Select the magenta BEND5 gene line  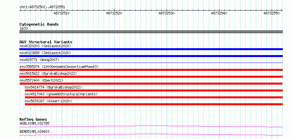pos(151,134)
